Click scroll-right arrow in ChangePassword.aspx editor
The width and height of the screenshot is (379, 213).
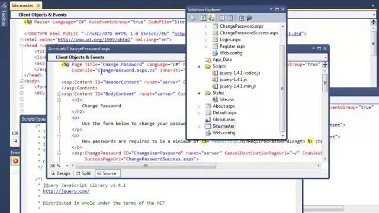(x=319, y=166)
